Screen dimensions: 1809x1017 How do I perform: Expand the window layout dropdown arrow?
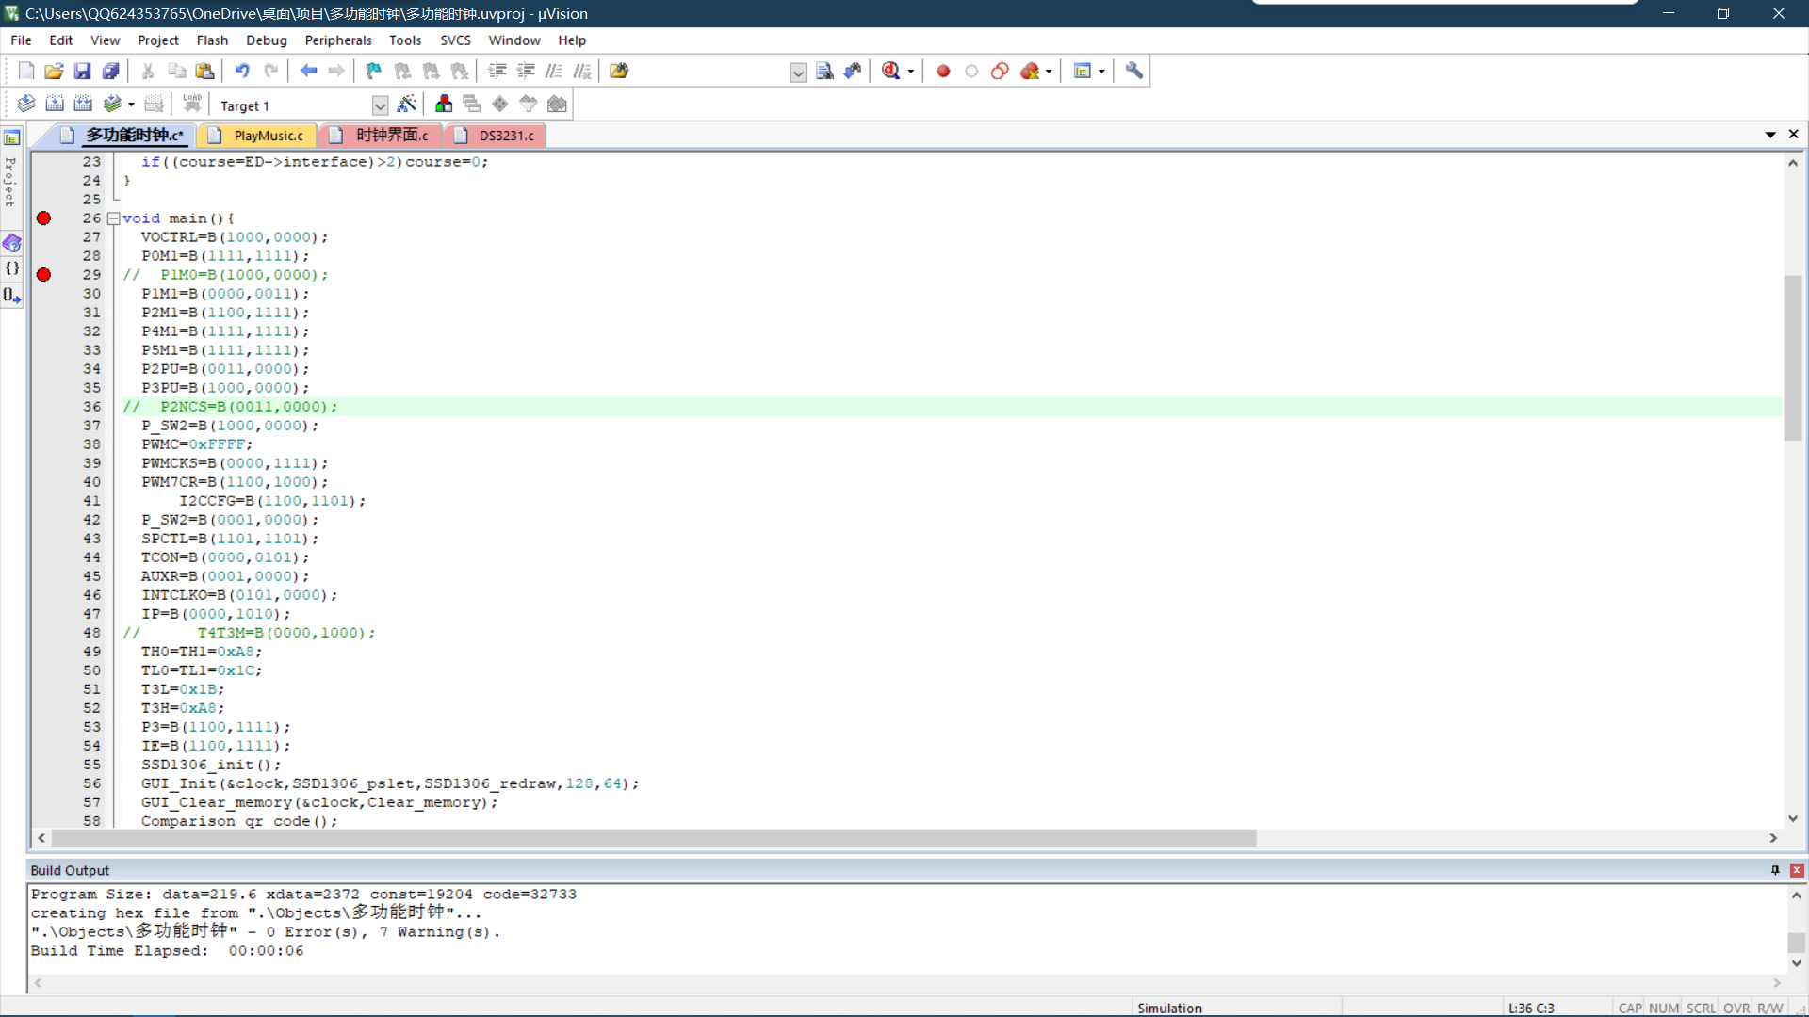tap(1101, 72)
